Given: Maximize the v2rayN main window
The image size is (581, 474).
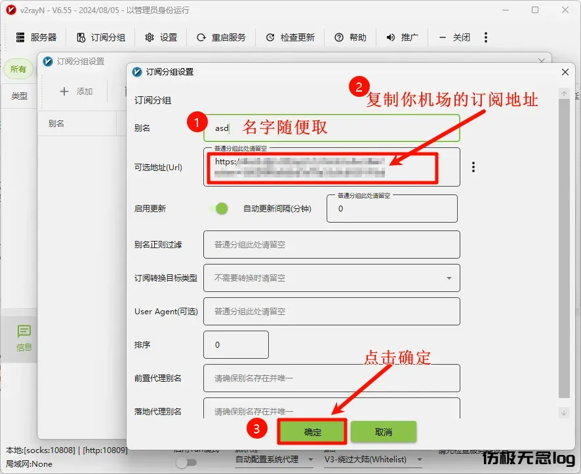Looking at the screenshot, I should tap(535, 10).
